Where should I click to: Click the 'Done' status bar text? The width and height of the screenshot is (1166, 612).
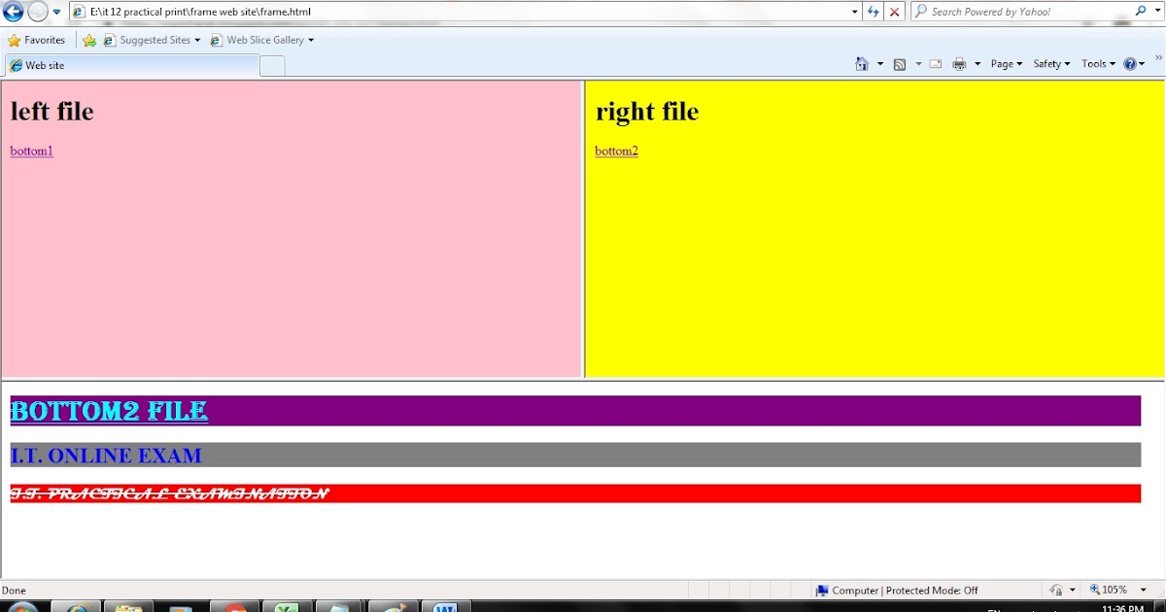point(14,590)
